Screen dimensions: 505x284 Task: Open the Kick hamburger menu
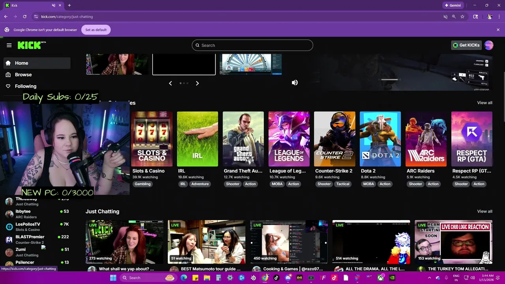click(x=9, y=45)
